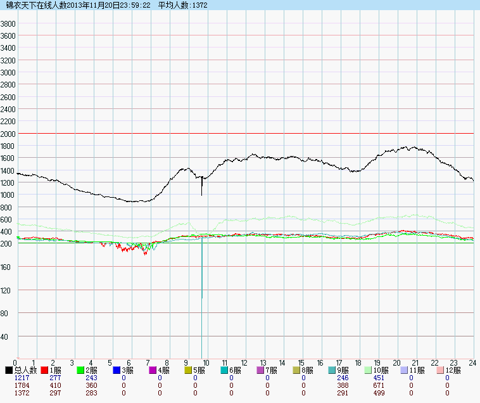Click the cyan 6服 legend swatch

pyautogui.click(x=225, y=370)
